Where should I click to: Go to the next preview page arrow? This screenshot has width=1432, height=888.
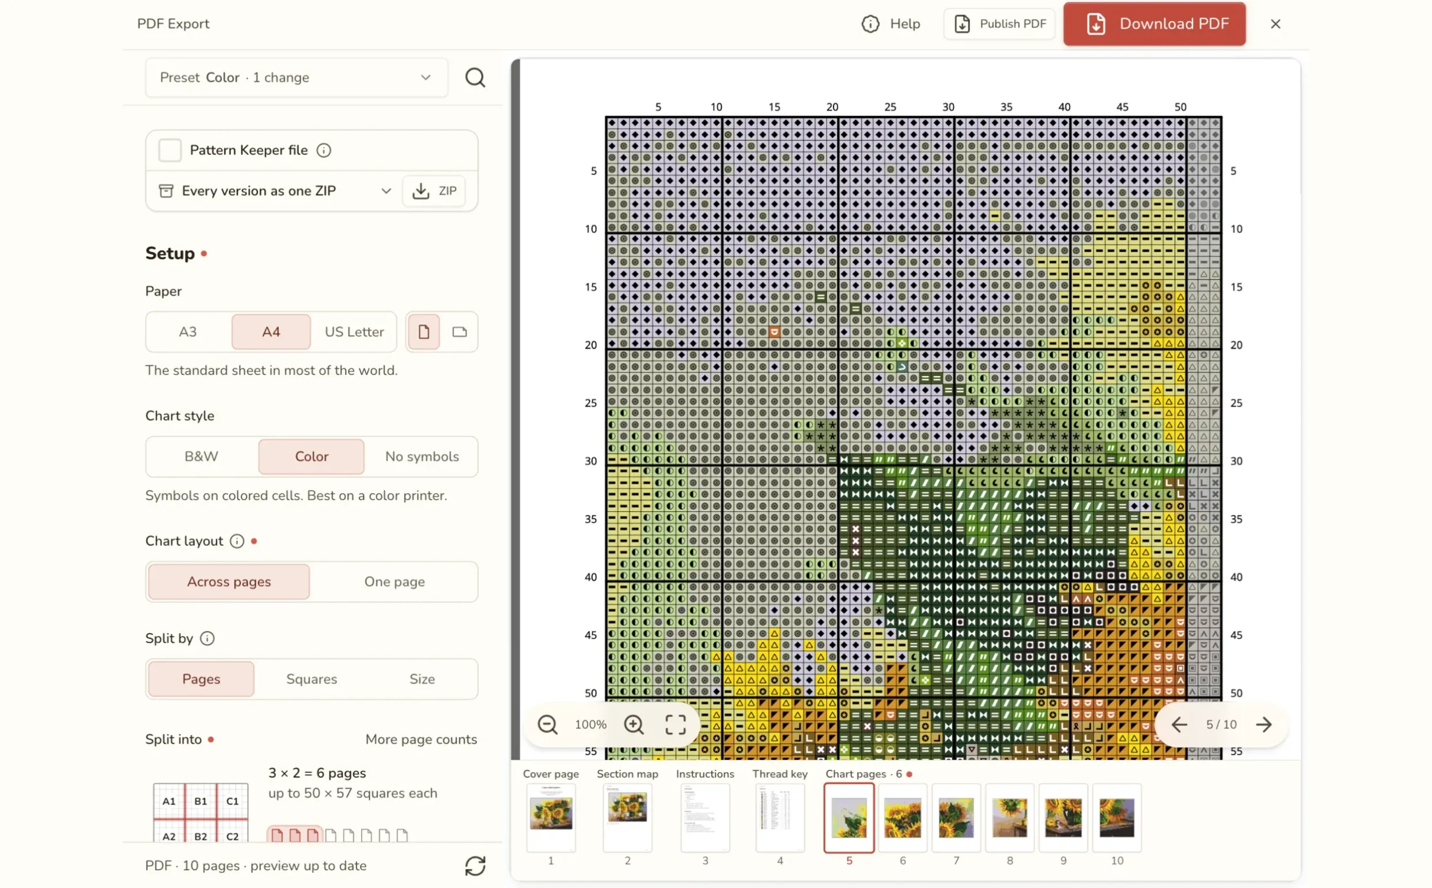coord(1263,724)
